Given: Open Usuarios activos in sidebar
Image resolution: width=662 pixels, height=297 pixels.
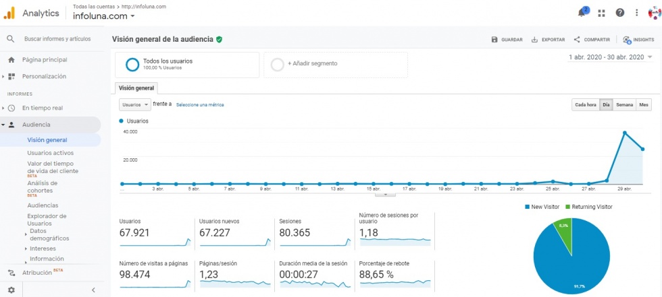Looking at the screenshot, I should (x=51, y=153).
